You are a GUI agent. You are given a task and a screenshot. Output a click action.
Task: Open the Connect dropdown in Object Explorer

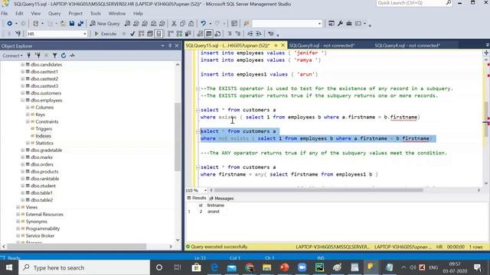point(12,56)
